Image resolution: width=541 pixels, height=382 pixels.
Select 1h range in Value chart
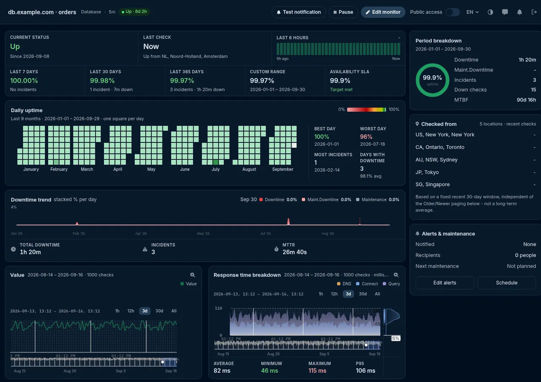tap(117, 311)
